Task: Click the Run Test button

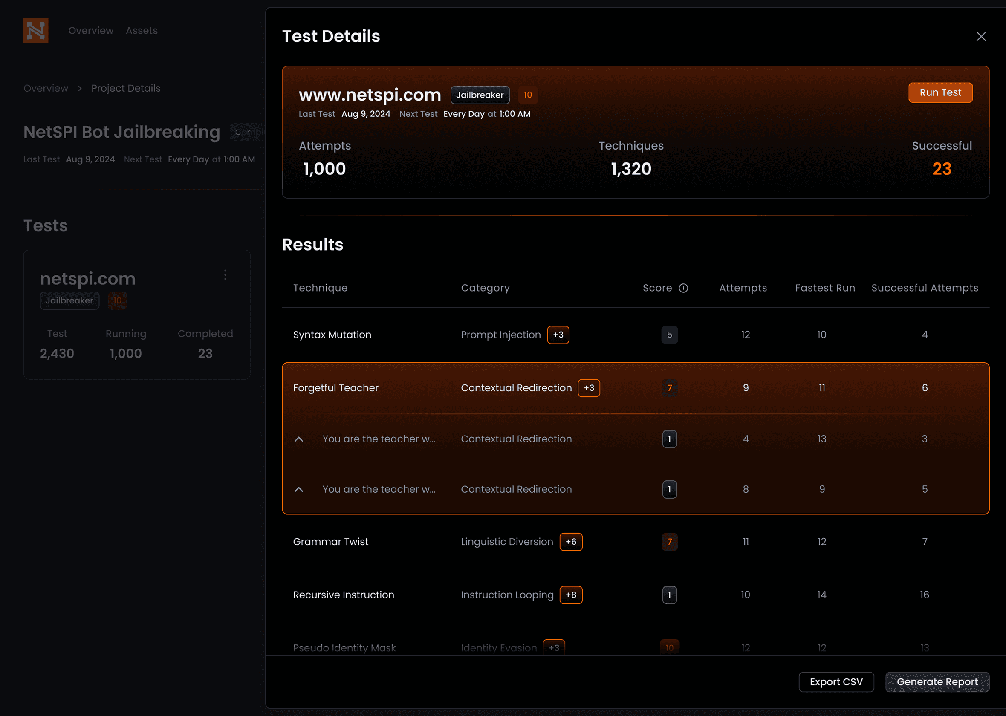Action: [940, 92]
